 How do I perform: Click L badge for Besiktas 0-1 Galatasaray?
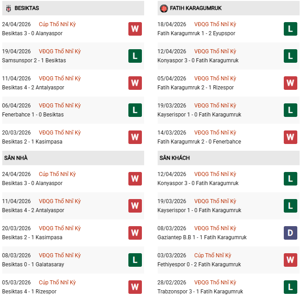click(135, 260)
